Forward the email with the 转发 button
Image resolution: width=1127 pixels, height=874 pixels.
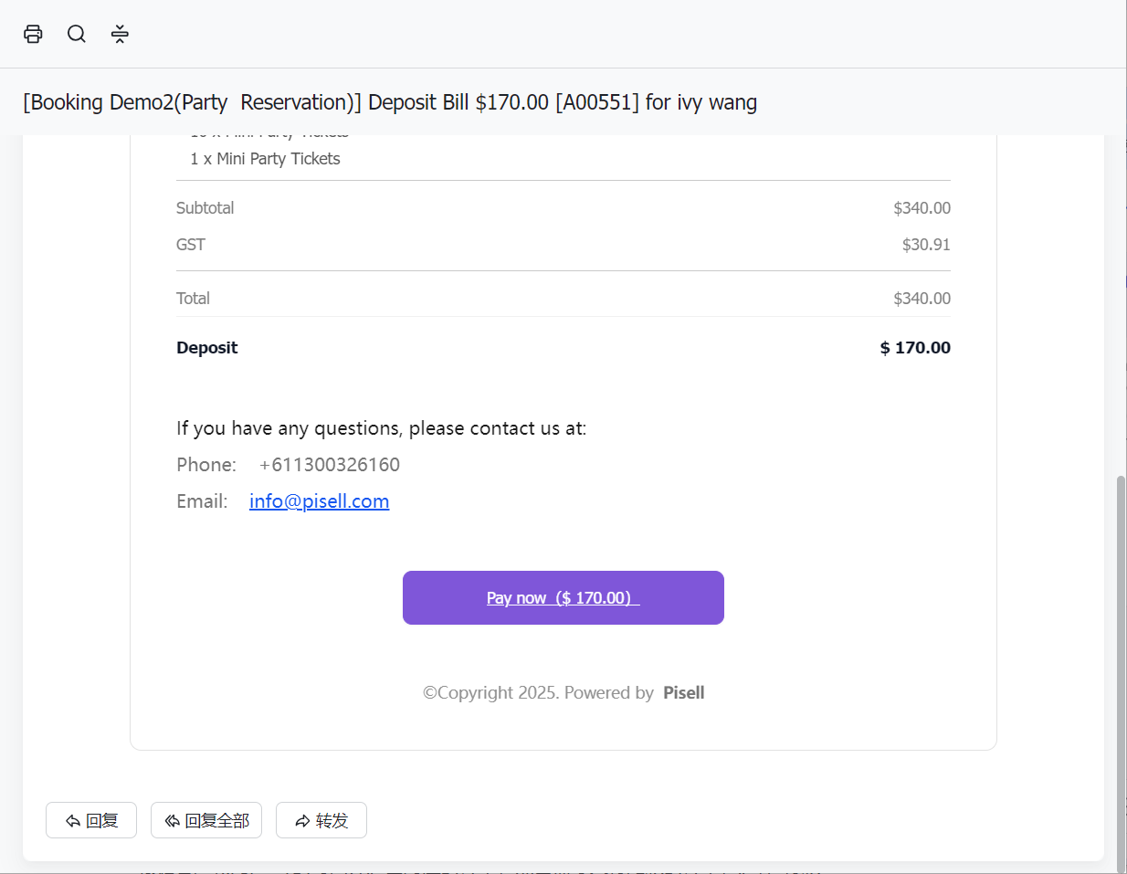[x=321, y=820]
